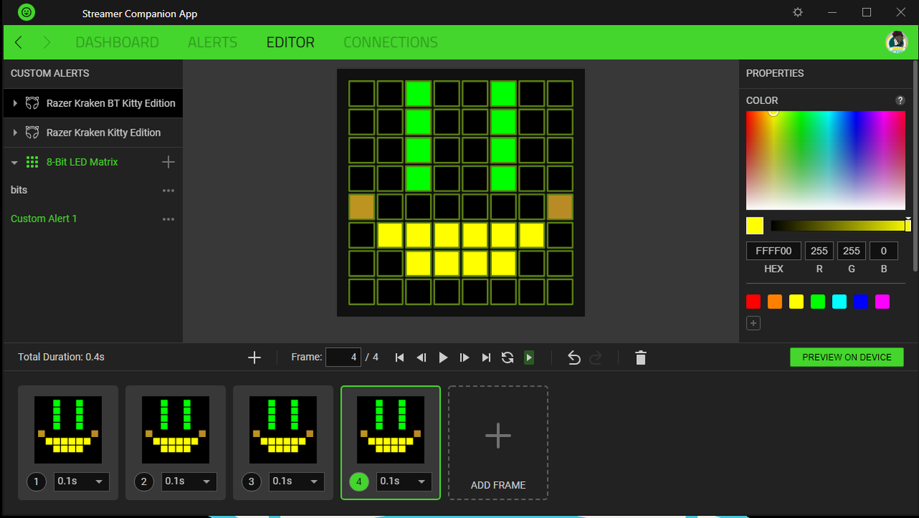The image size is (919, 518).
Task: Switch to the Connections tab
Action: 391,42
